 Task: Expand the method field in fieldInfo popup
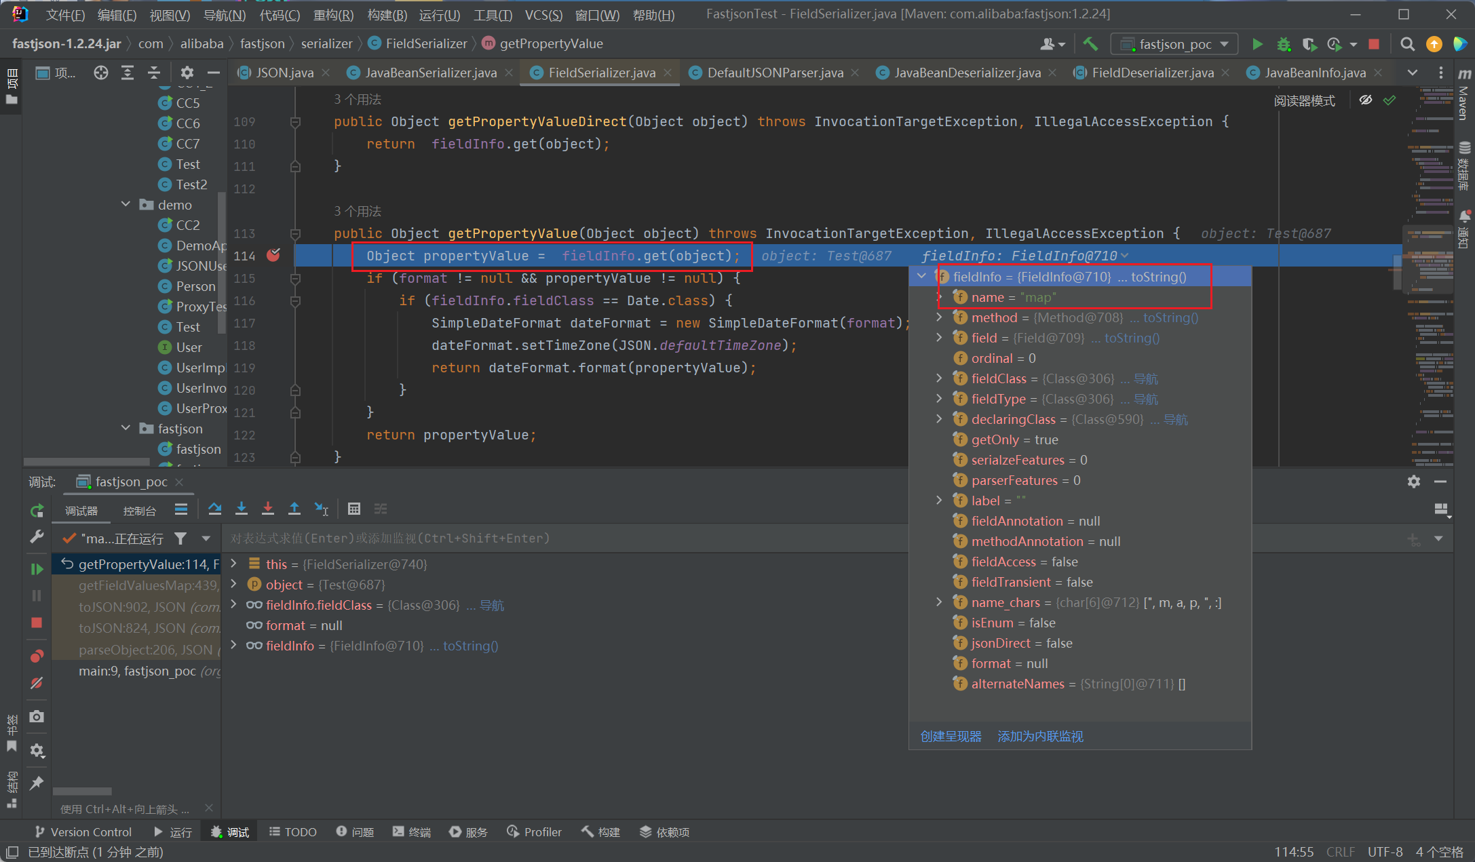pos(940,317)
